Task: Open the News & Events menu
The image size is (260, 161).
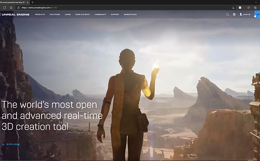Action: coord(82,15)
